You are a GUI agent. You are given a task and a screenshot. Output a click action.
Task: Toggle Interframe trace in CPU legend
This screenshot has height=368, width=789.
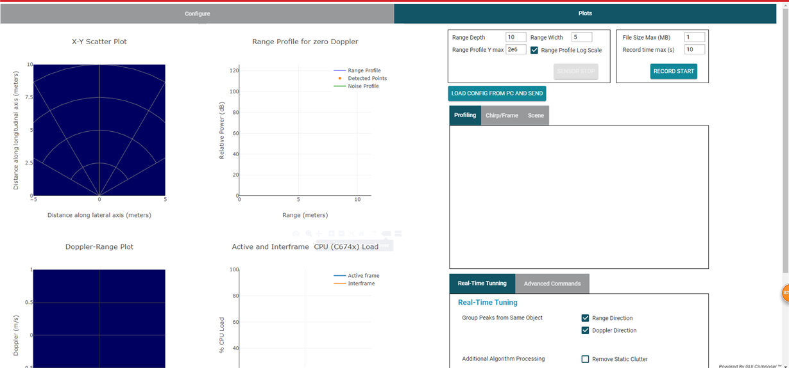(x=354, y=284)
